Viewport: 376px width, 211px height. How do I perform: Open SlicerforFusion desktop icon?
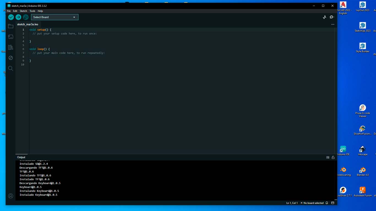click(x=363, y=130)
